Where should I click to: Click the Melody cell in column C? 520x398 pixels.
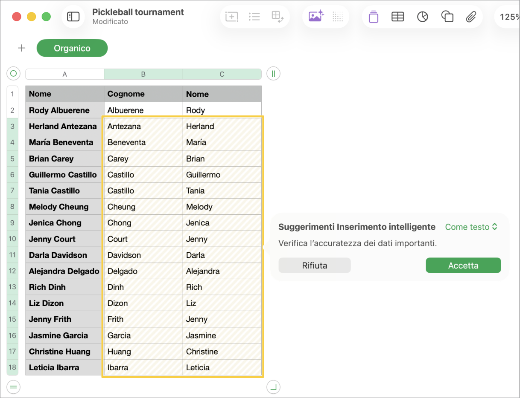pyautogui.click(x=222, y=207)
